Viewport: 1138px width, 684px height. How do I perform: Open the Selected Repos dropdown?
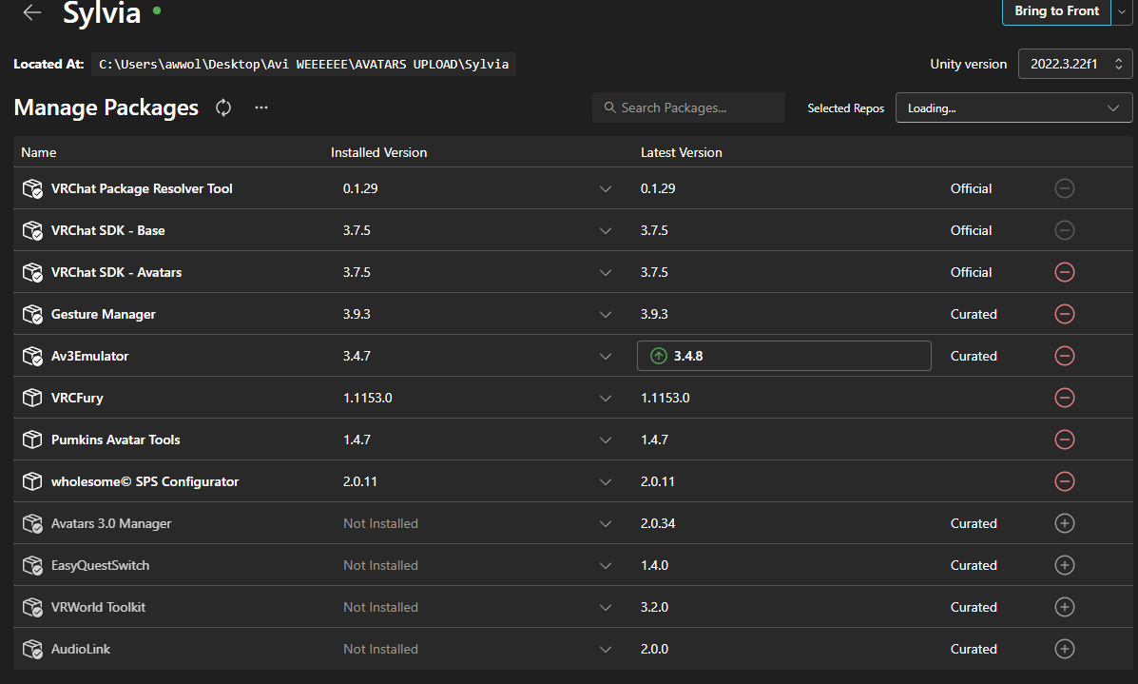pyautogui.click(x=1013, y=107)
